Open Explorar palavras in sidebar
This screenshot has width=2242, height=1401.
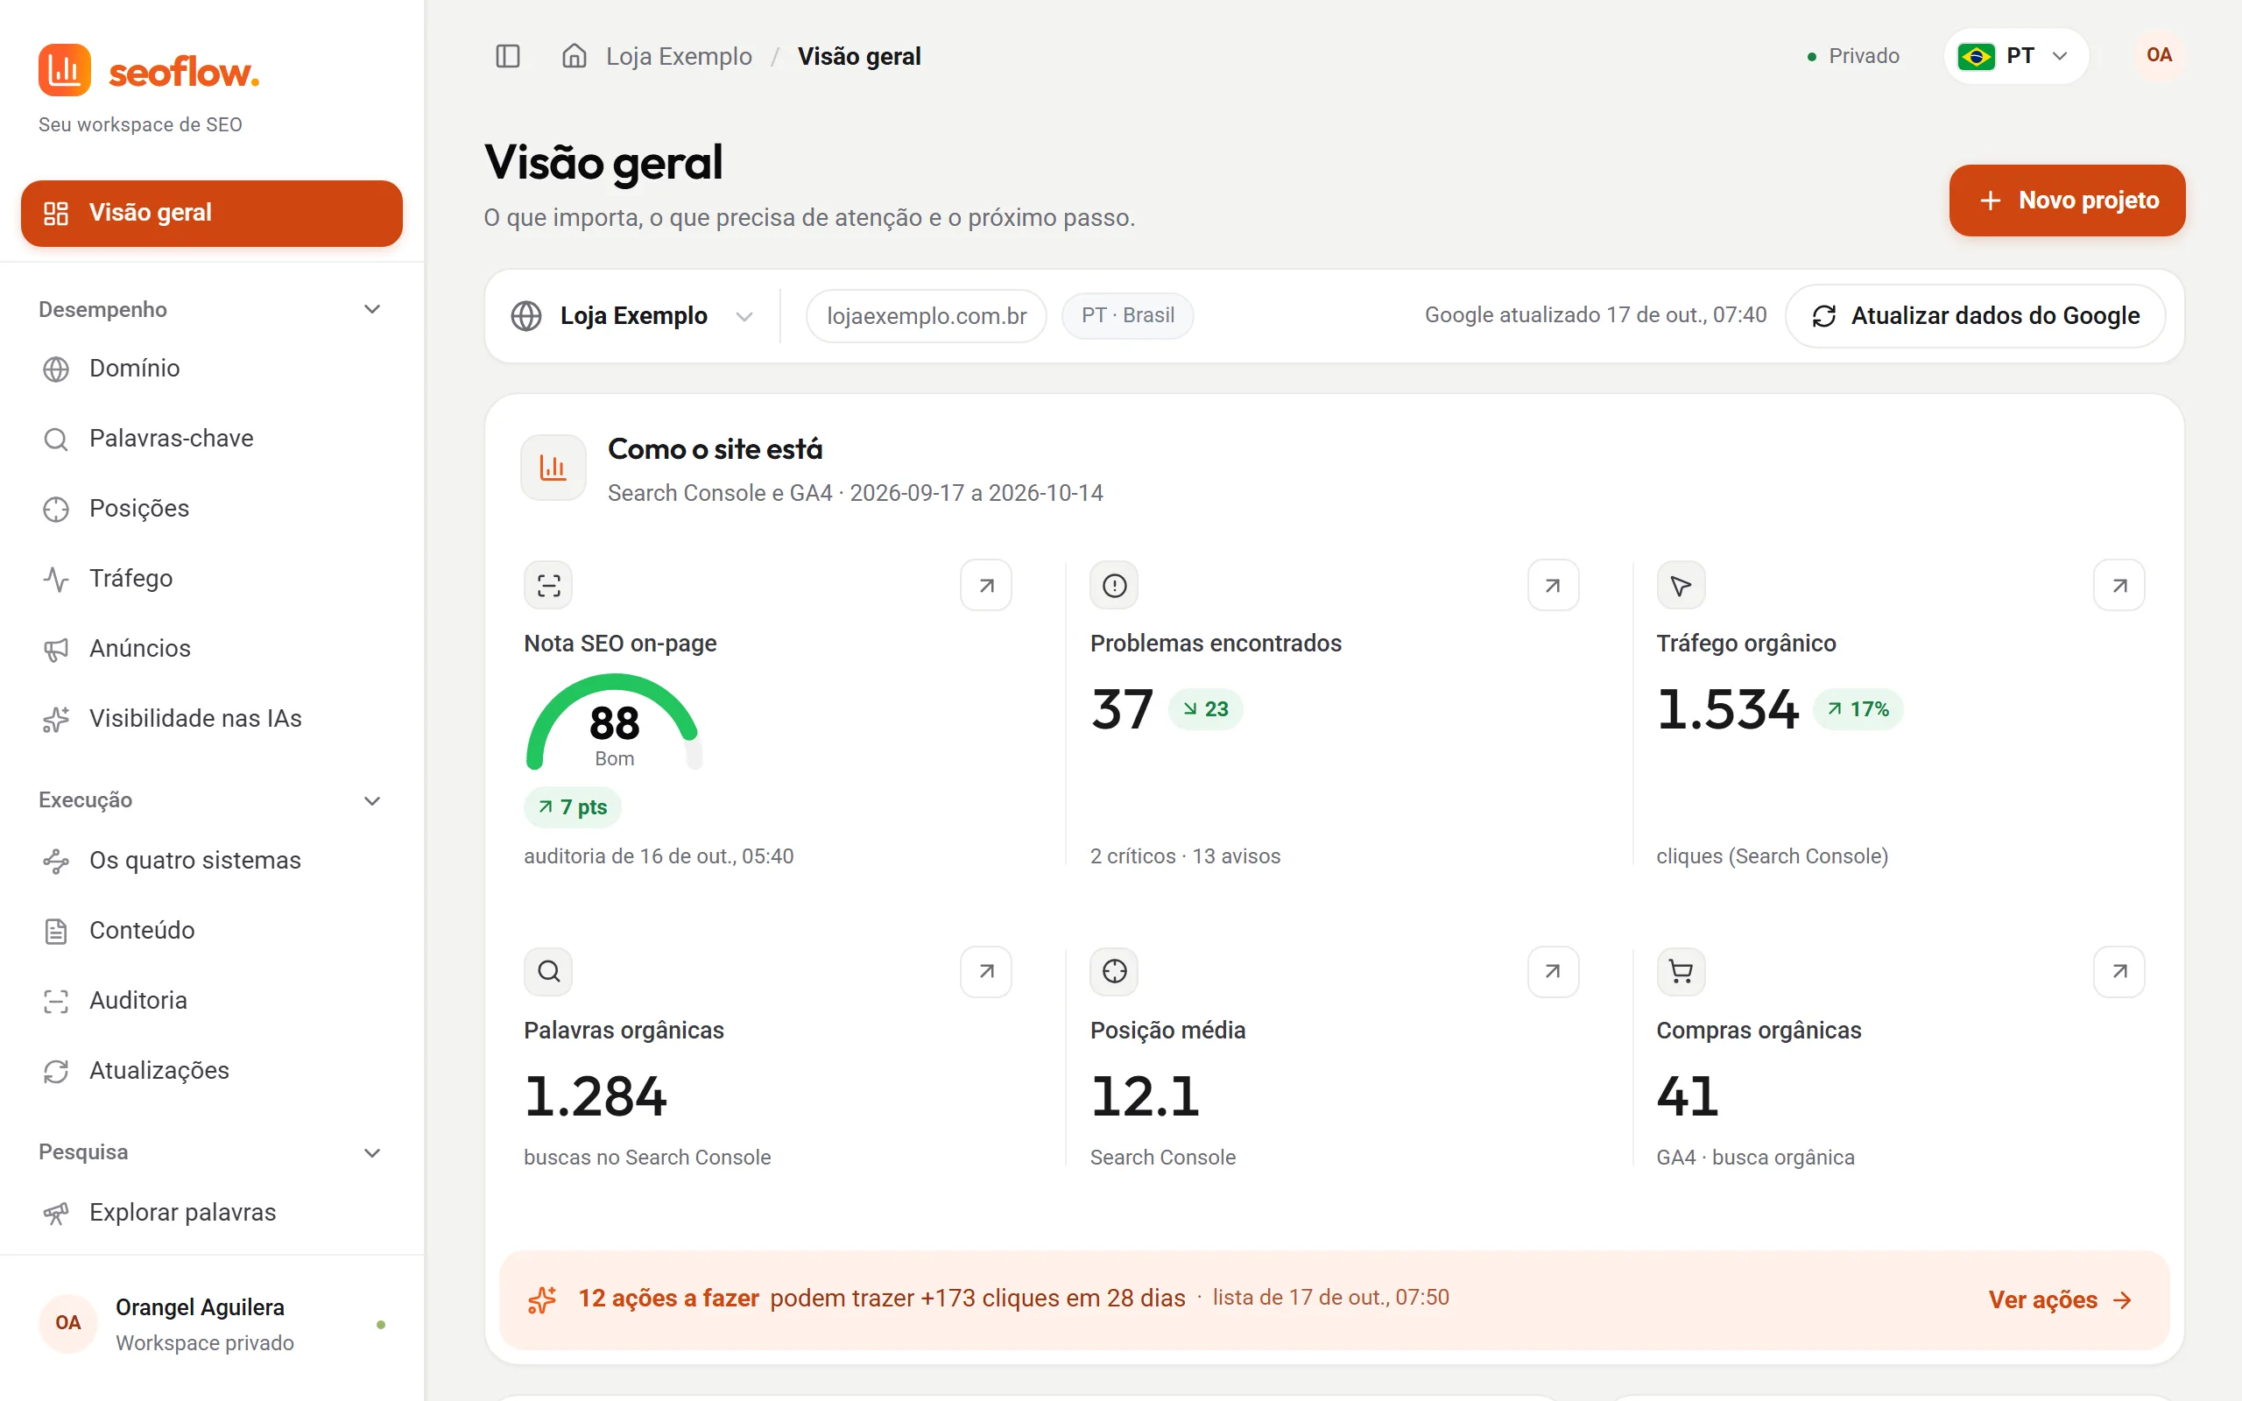[x=211, y=1213]
